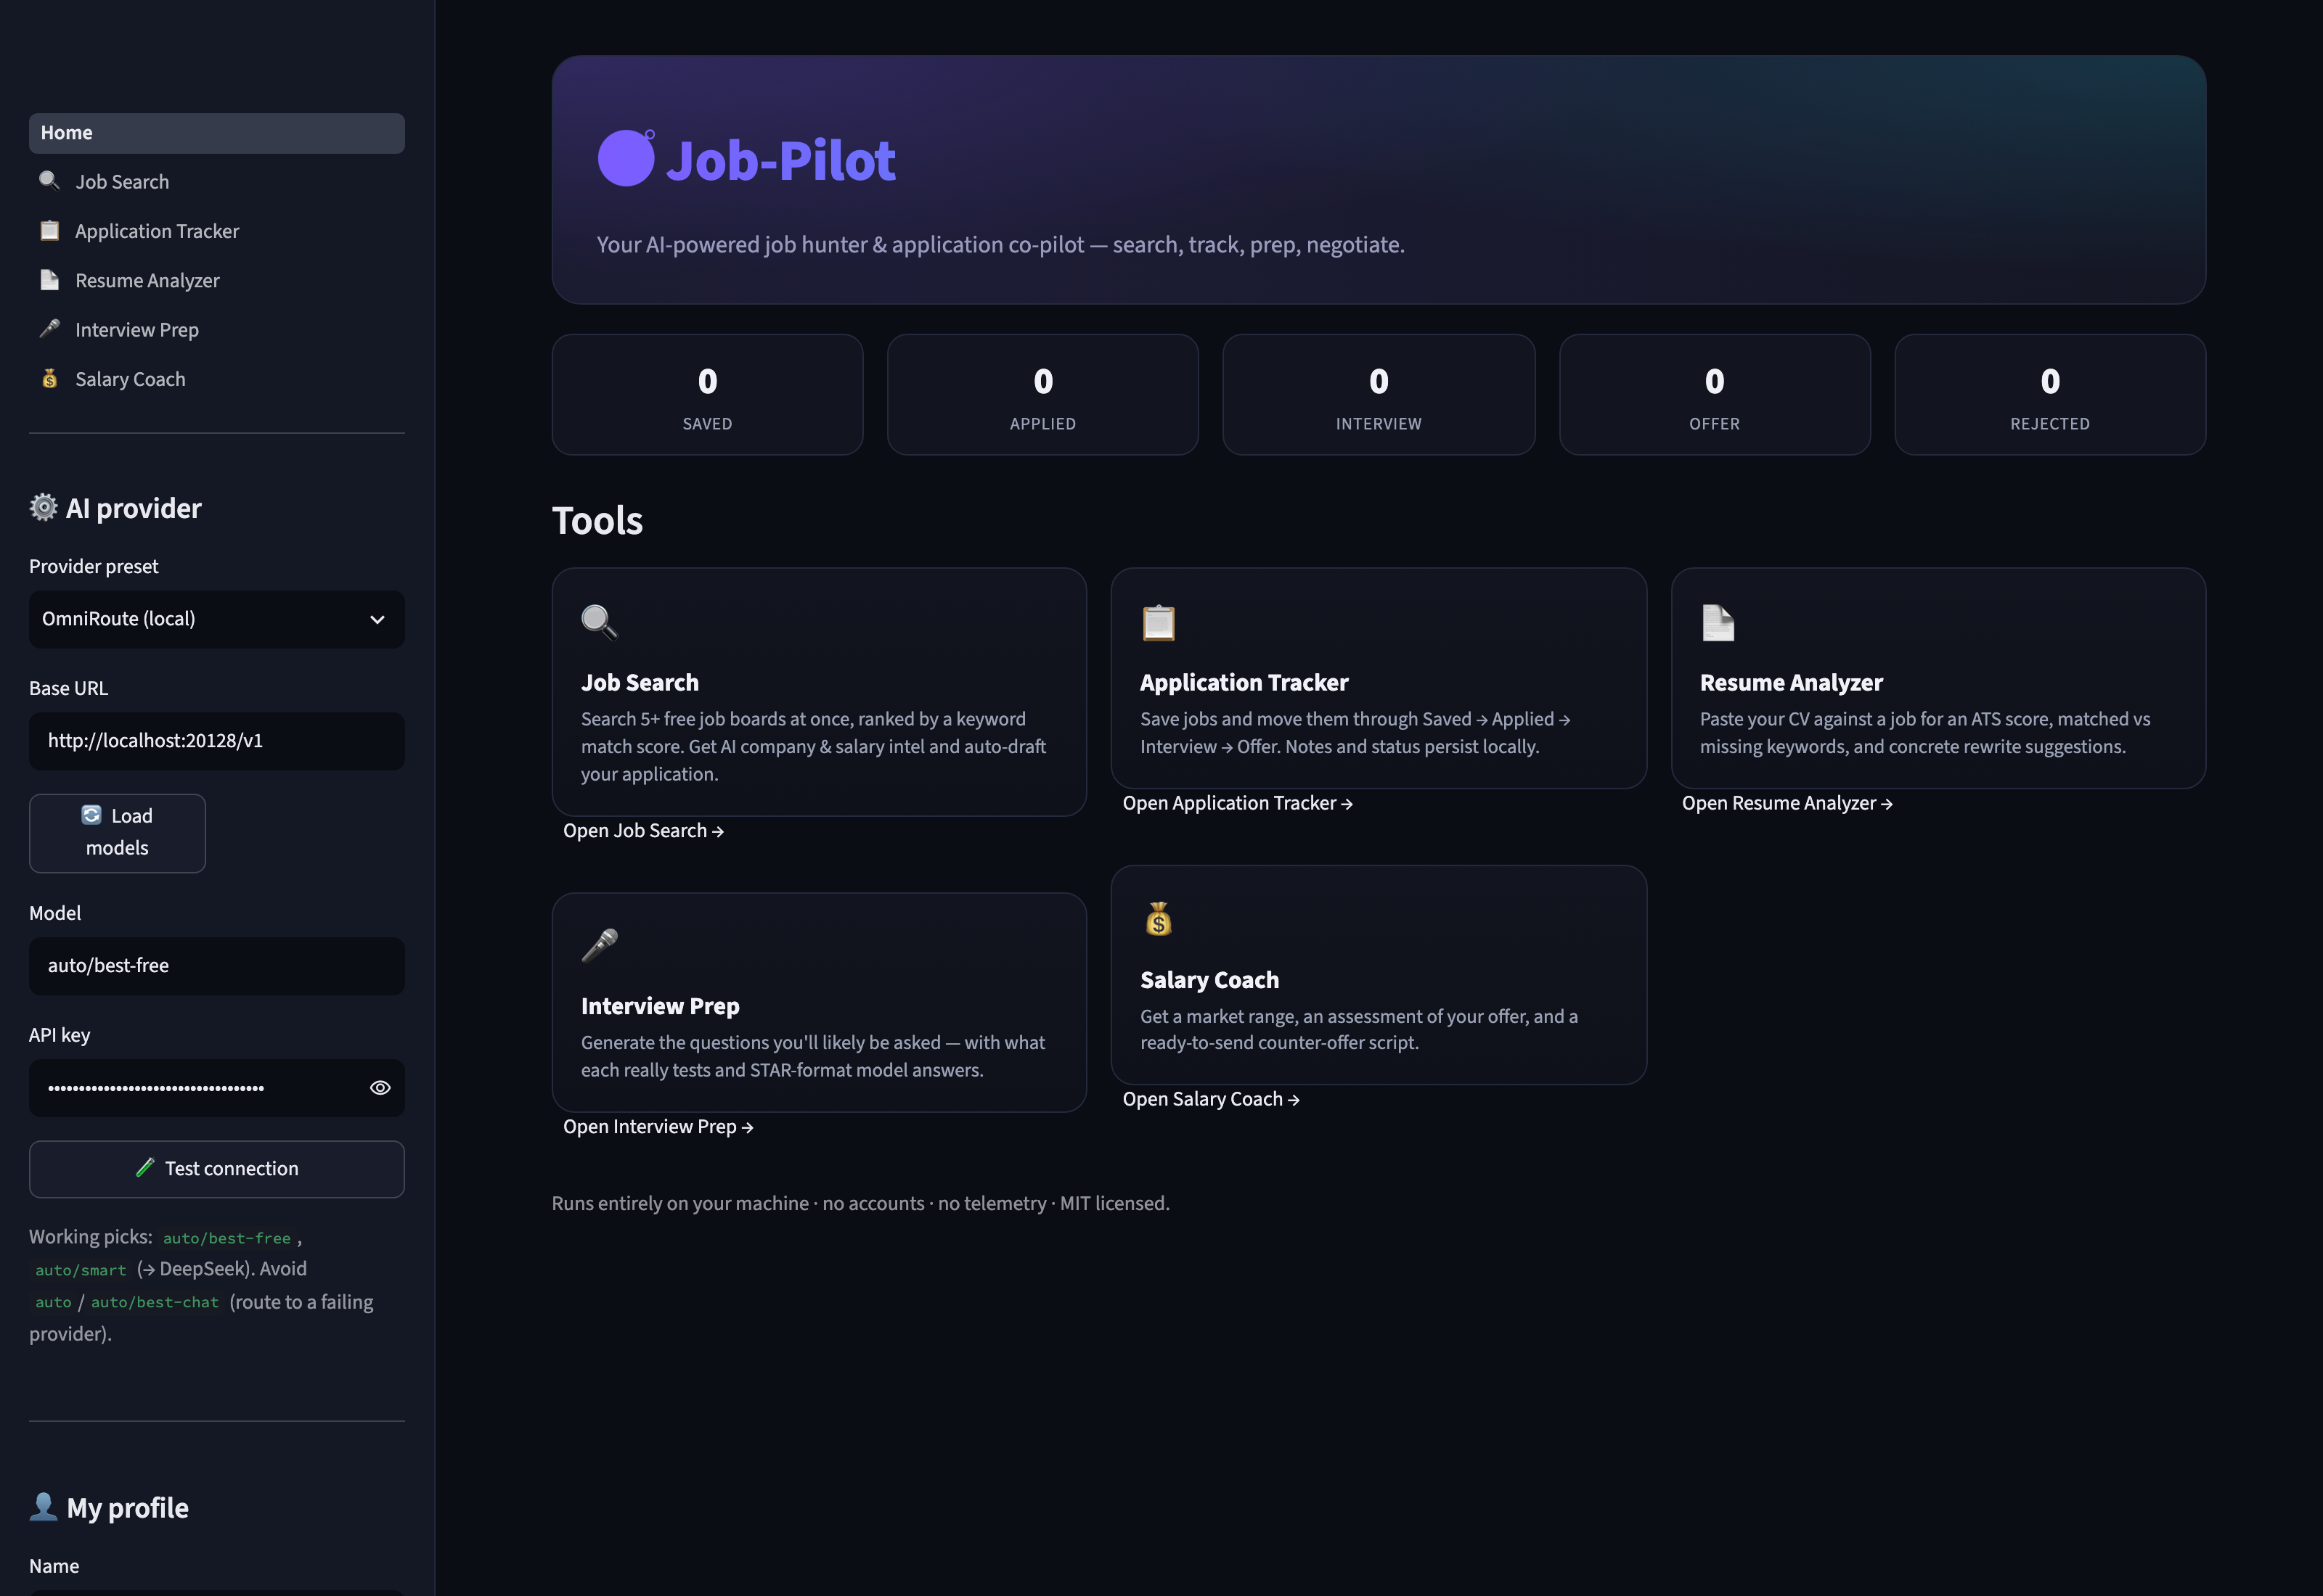Click the gear icon next to AI provider
2323x1596 pixels.
(43, 507)
